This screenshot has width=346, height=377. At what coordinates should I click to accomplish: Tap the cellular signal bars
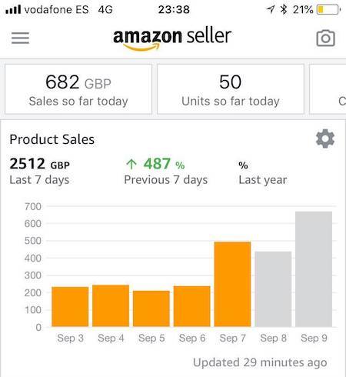13,10
